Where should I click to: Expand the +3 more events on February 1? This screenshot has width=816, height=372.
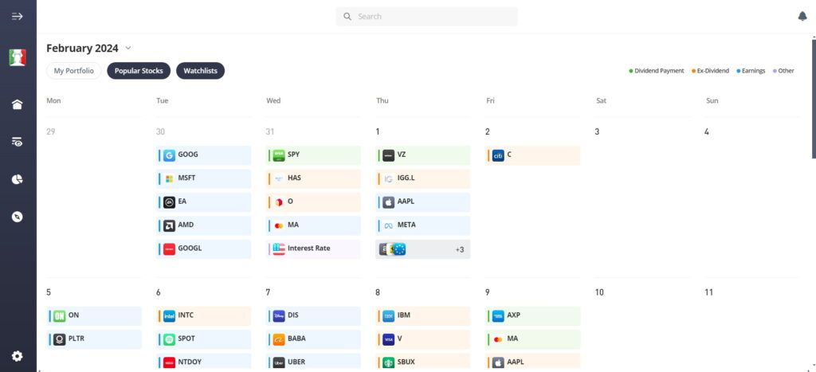[422, 249]
